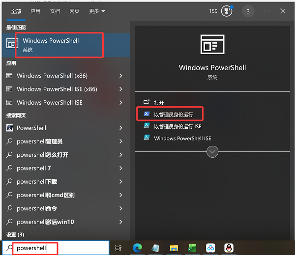Open the 更多 dropdown
The image size is (295, 255).
97,11
